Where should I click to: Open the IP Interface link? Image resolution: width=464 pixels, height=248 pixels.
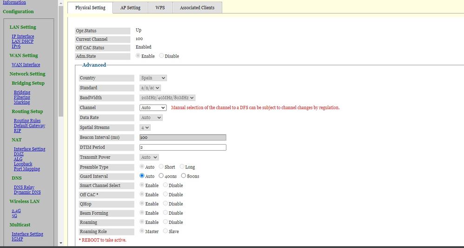click(x=23, y=37)
